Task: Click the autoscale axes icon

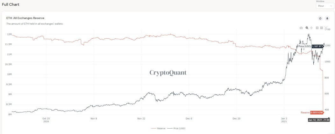Action: (x=326, y=28)
